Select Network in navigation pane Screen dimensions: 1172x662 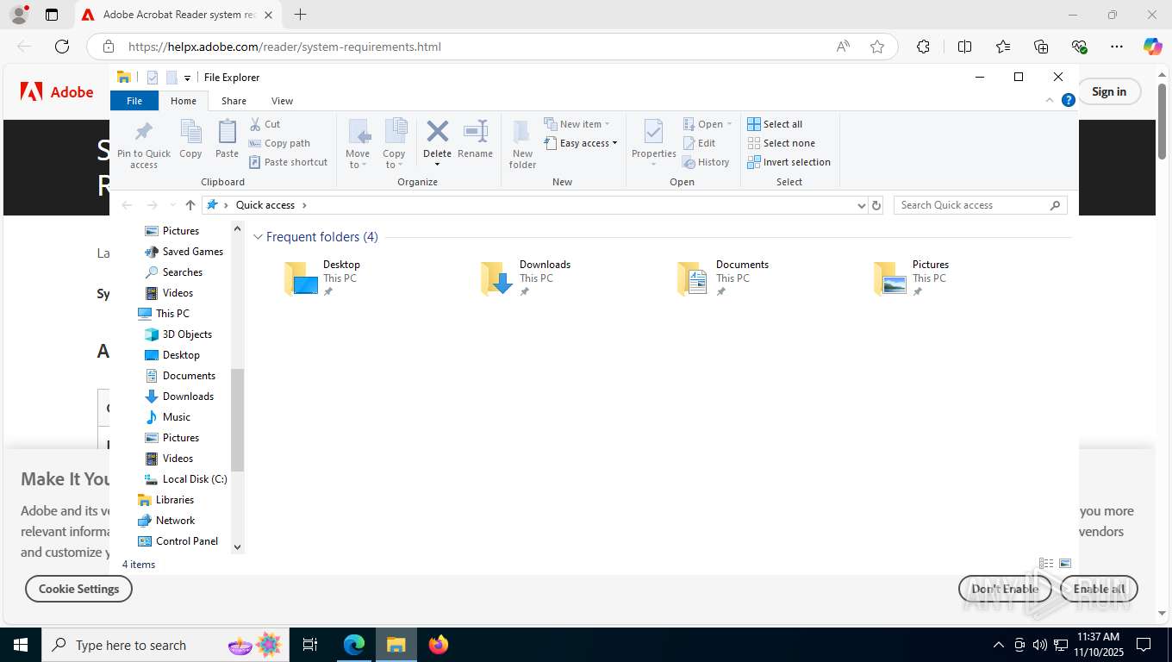(166, 521)
